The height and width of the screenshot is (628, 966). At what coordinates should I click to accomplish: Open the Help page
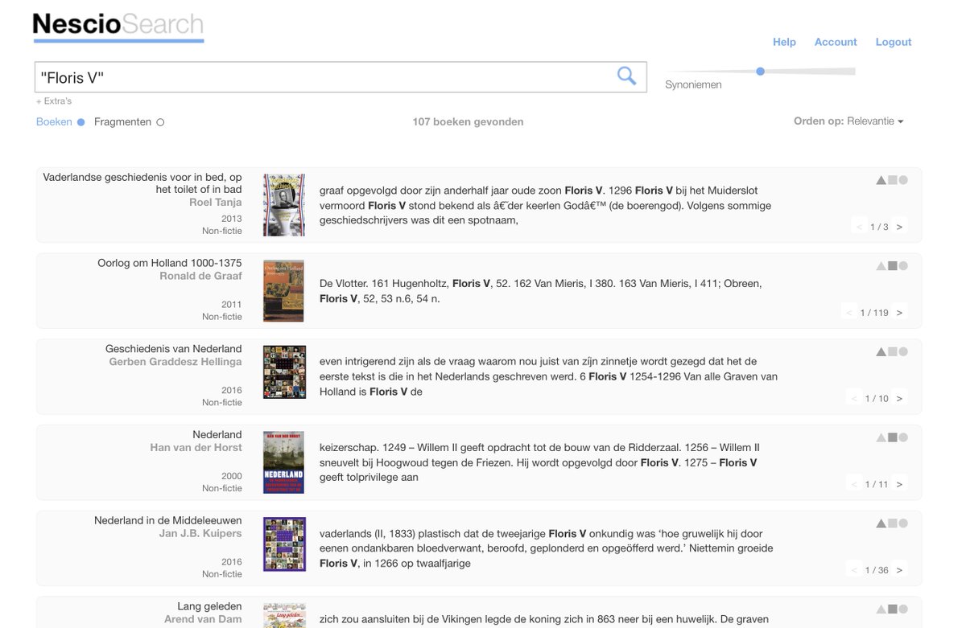pyautogui.click(x=784, y=42)
